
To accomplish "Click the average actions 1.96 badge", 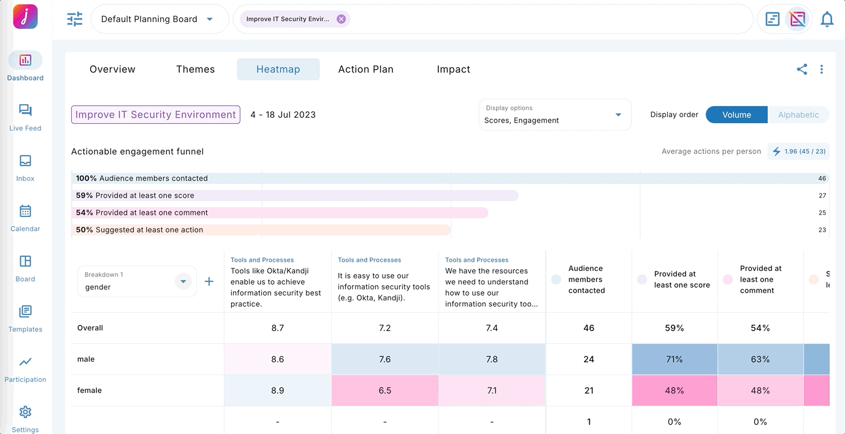I will click(x=798, y=151).
